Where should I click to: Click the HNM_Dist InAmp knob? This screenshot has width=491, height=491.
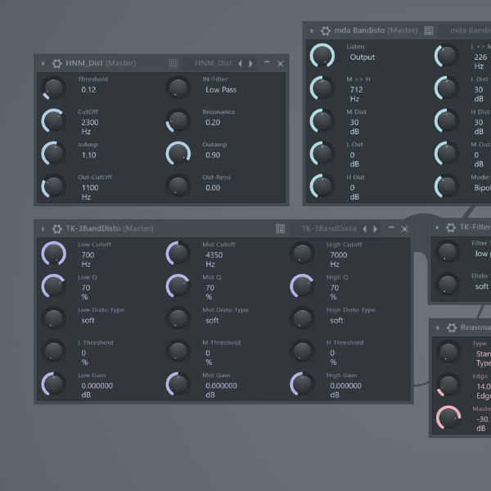coord(53,154)
